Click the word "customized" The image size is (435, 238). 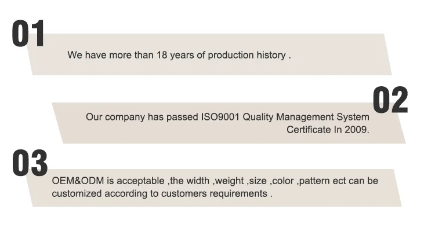[76, 193]
